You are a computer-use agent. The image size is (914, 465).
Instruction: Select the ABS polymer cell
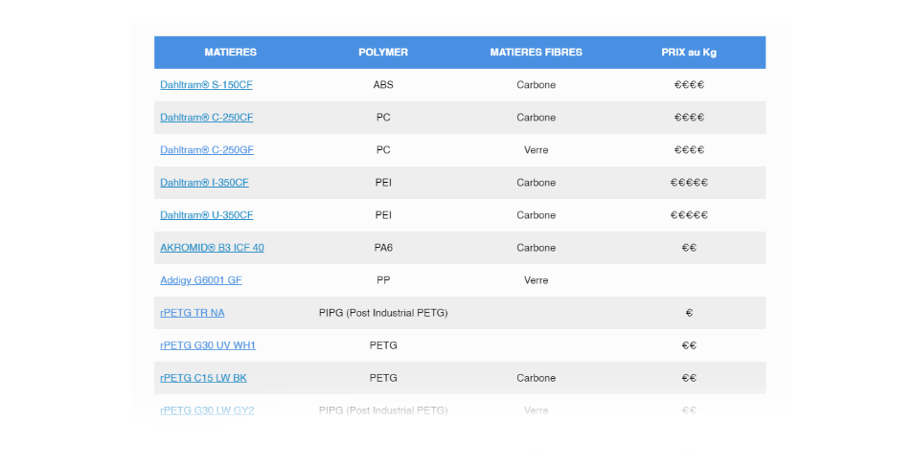(383, 85)
